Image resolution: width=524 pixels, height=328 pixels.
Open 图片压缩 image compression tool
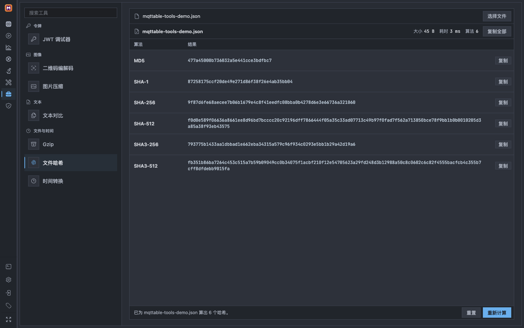(x=71, y=86)
